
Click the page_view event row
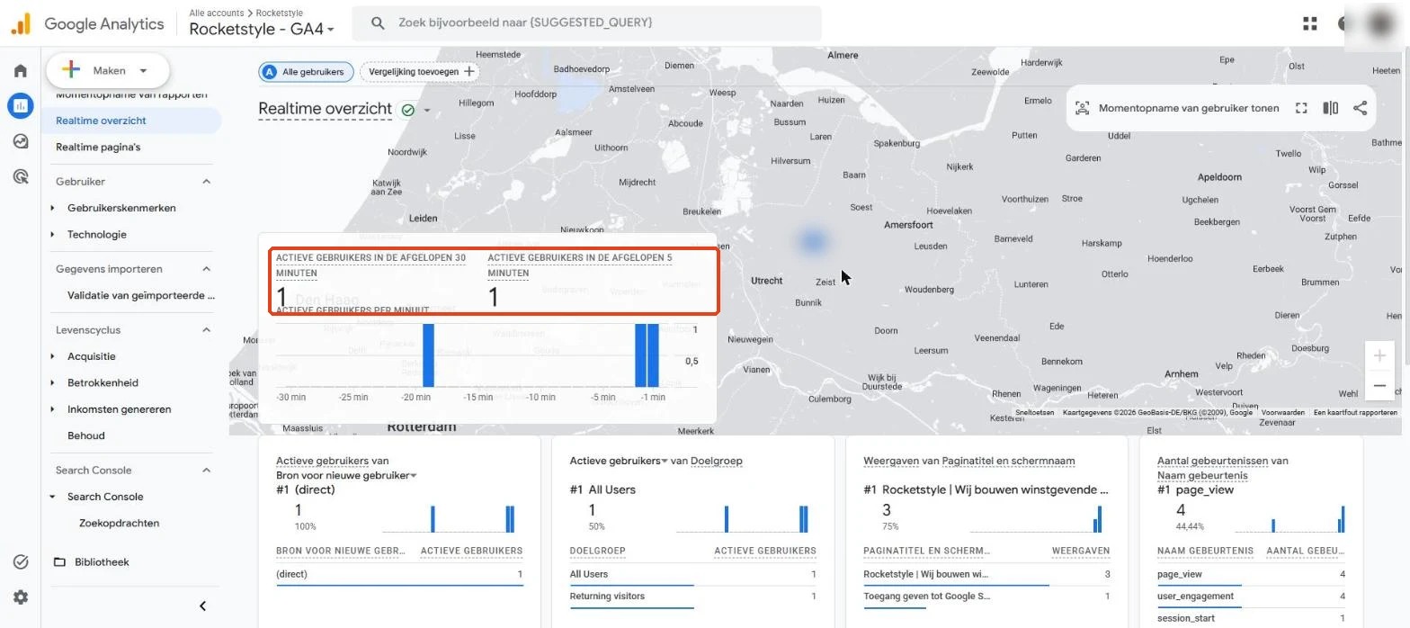click(x=1251, y=574)
